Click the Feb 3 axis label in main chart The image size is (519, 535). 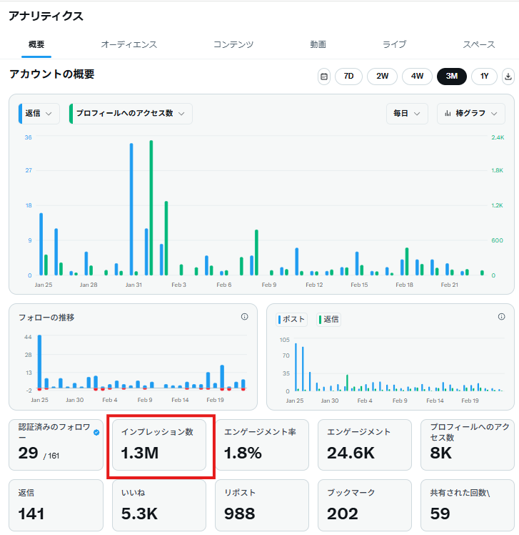178,285
